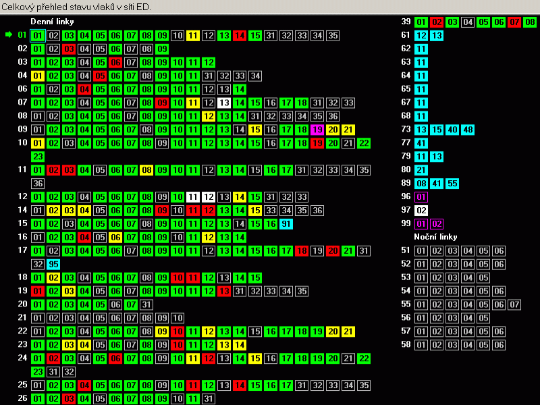Select red train 05 on line 04
Viewport: 540px width, 405px height.
[x=100, y=76]
